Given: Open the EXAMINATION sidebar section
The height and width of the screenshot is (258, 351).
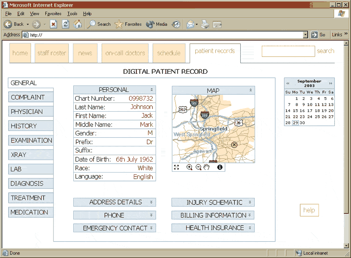Looking at the screenshot, I should click(31, 141).
